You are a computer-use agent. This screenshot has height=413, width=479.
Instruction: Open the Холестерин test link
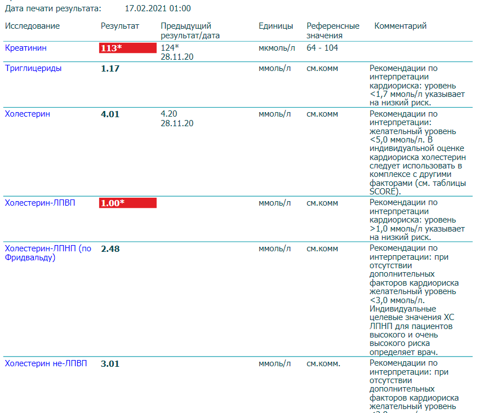click(28, 114)
